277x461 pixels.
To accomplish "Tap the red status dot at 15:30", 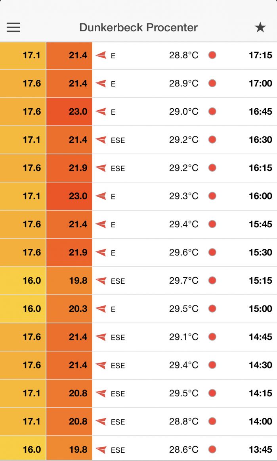I will point(212,253).
